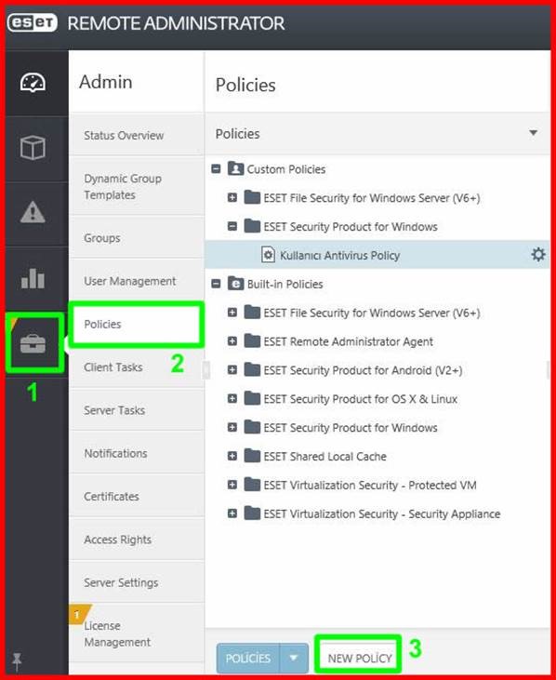Select the Kullanıcı Antivirus Policy item

(x=339, y=255)
